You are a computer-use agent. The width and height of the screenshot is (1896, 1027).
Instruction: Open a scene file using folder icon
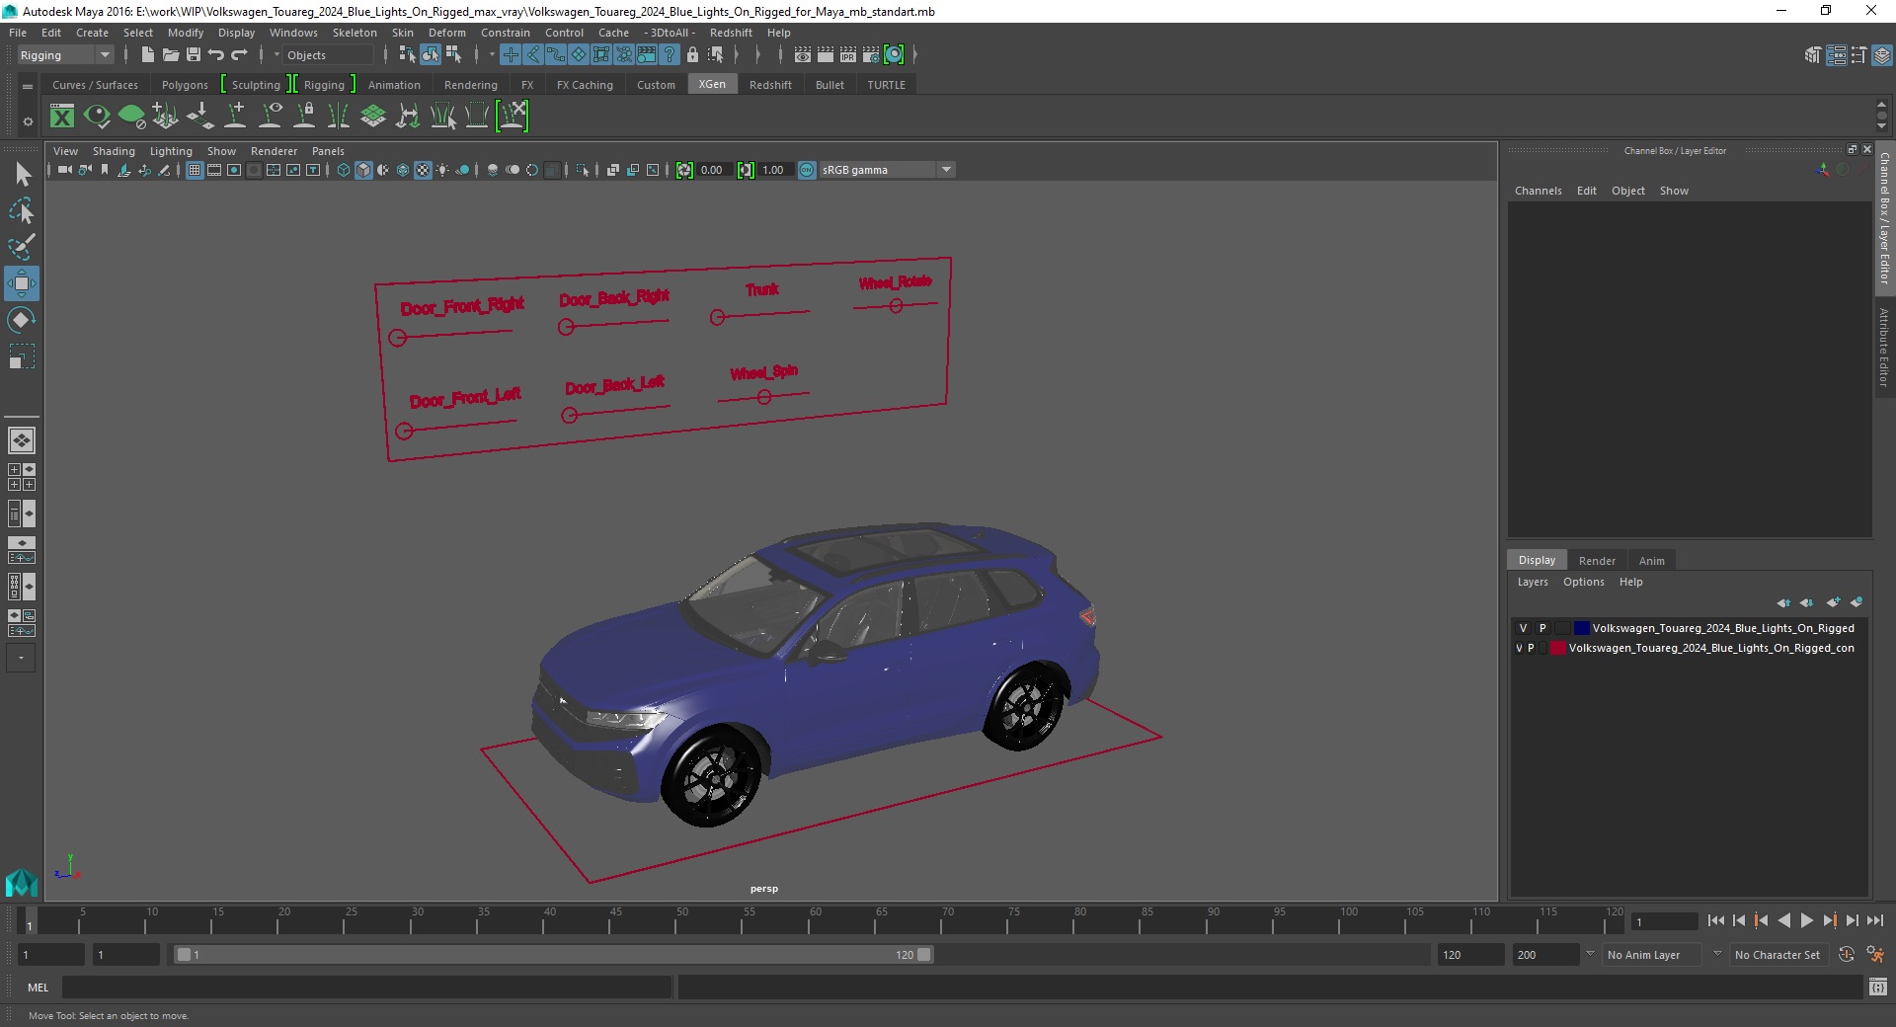point(171,55)
